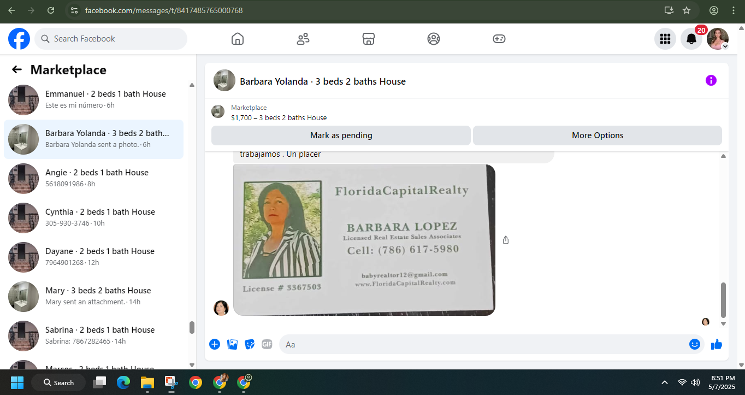Click the conversation list scrollbar thumb
This screenshot has height=395, width=745.
[x=192, y=327]
